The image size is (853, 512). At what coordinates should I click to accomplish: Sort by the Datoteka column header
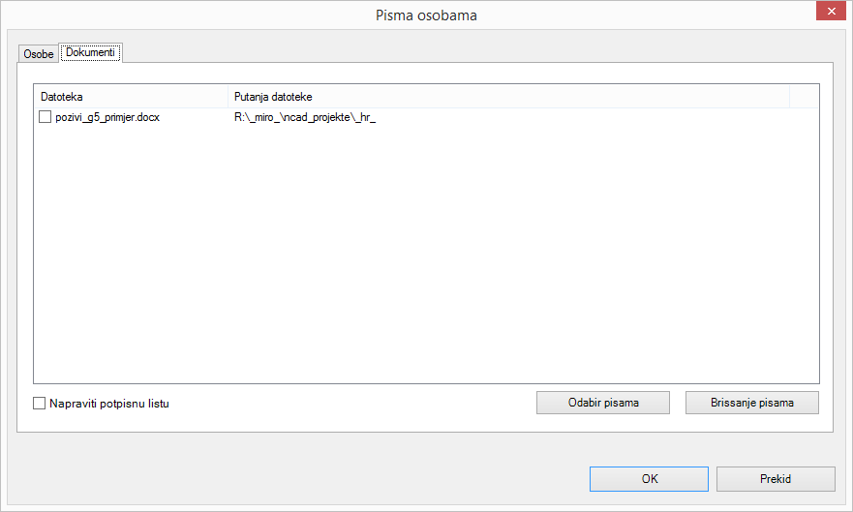[x=131, y=97]
